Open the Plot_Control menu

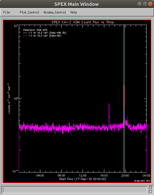(x=30, y=12)
